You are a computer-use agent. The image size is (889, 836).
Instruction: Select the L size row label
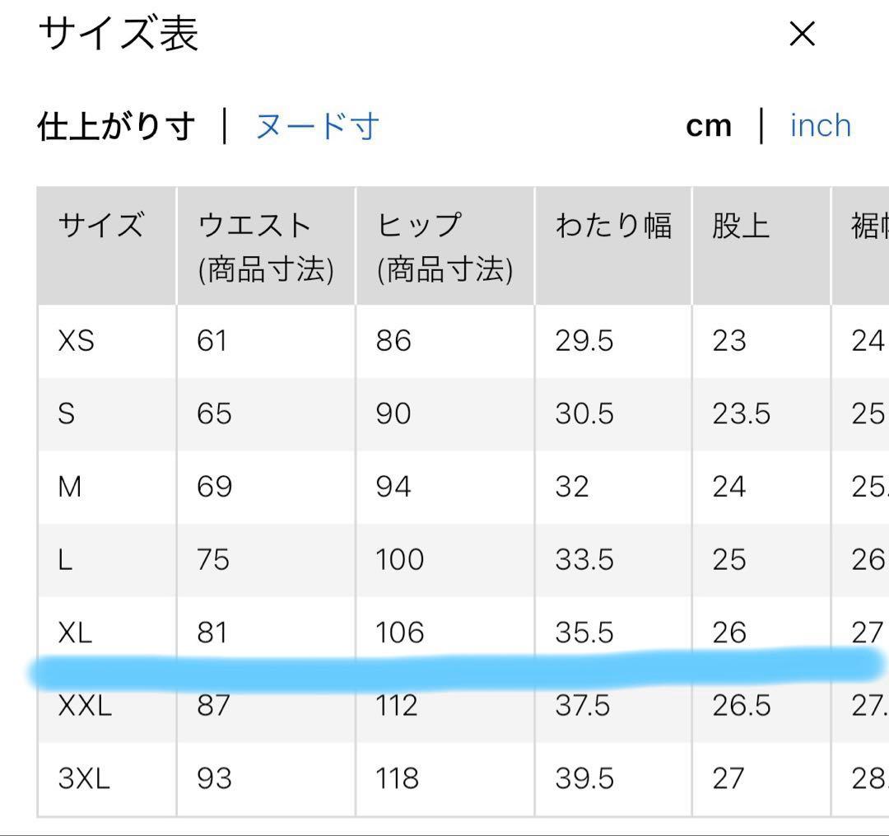point(65,560)
